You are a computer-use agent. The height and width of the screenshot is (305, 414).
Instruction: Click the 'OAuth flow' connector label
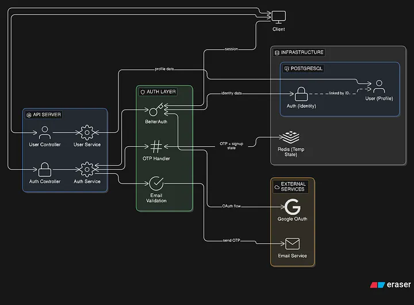point(231,206)
